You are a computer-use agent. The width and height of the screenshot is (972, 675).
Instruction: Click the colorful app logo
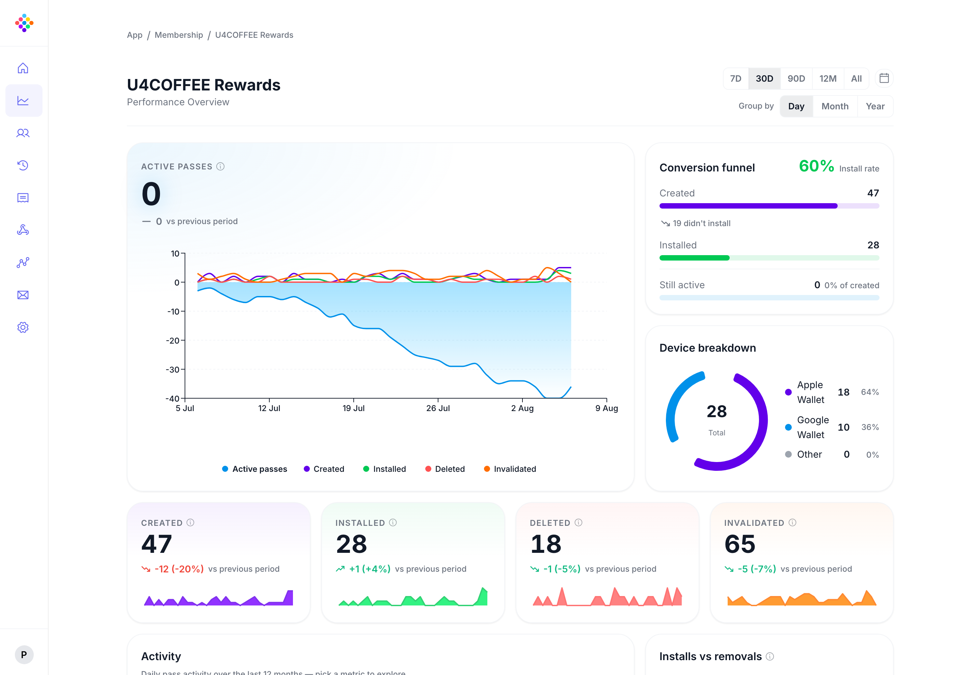coord(24,23)
